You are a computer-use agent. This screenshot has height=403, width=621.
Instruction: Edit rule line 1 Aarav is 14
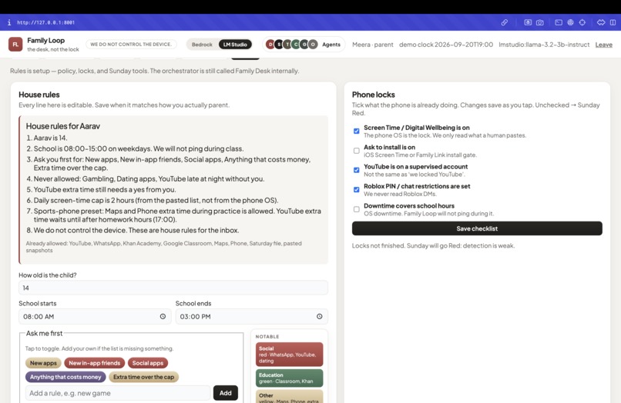[x=50, y=138]
